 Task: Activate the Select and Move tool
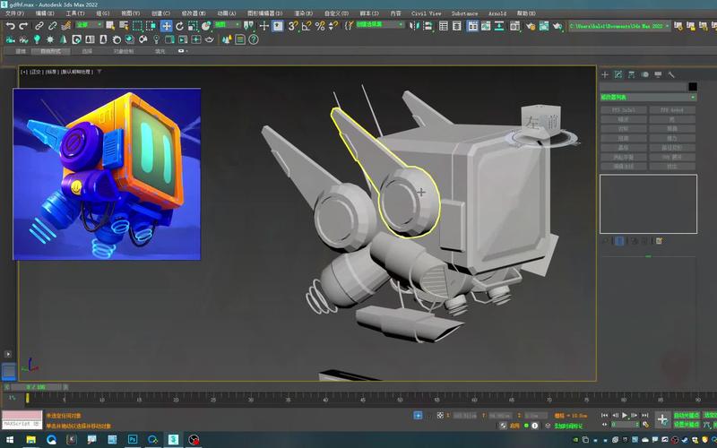166,26
